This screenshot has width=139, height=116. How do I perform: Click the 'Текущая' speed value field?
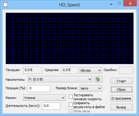click(x=32, y=70)
